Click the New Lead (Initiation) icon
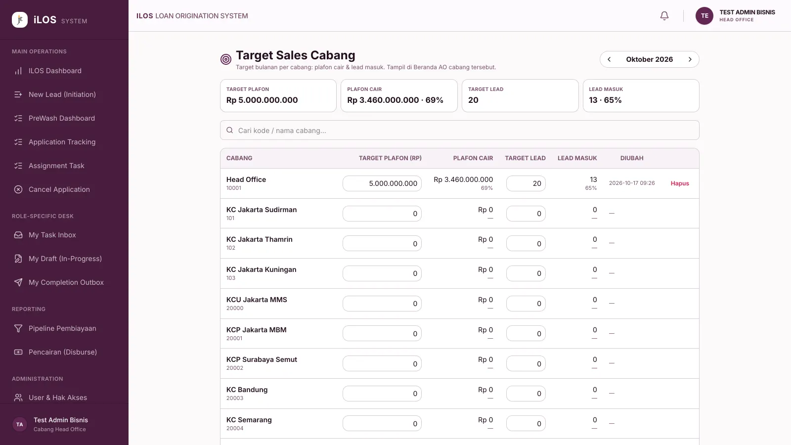This screenshot has width=791, height=445. pyautogui.click(x=18, y=94)
